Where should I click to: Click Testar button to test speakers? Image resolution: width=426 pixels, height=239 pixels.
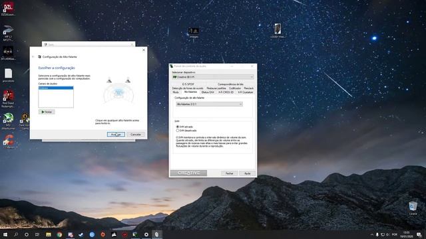tap(47, 112)
